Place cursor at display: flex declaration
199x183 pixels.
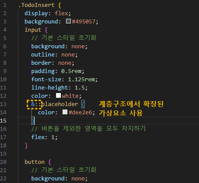[x=48, y=13]
